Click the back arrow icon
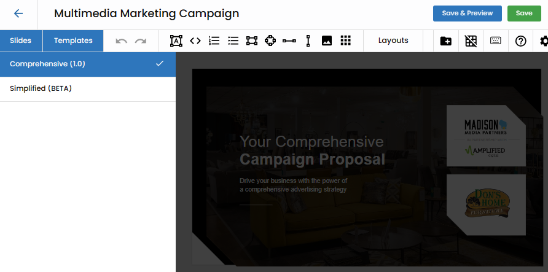This screenshot has width=548, height=272. coord(18,14)
